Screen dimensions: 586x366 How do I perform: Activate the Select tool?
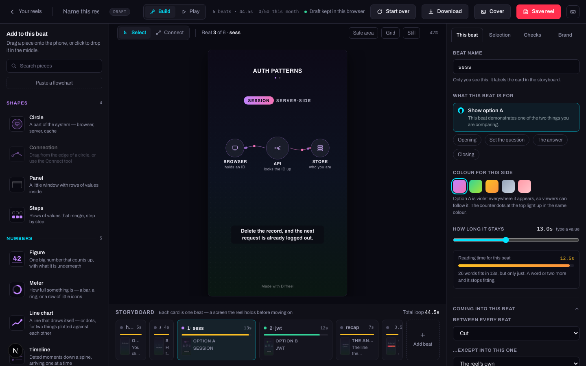pyautogui.click(x=135, y=33)
